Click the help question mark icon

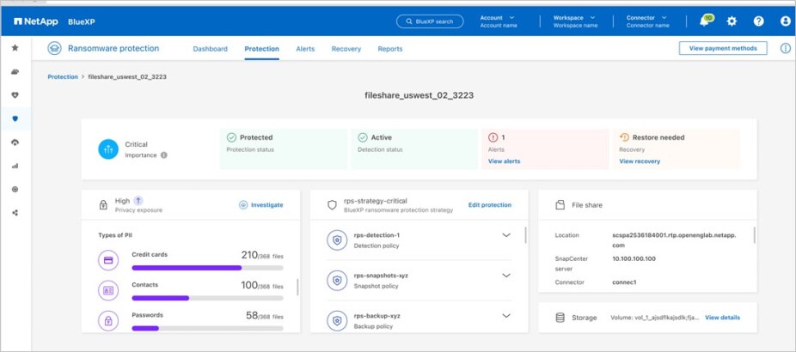[x=758, y=21]
